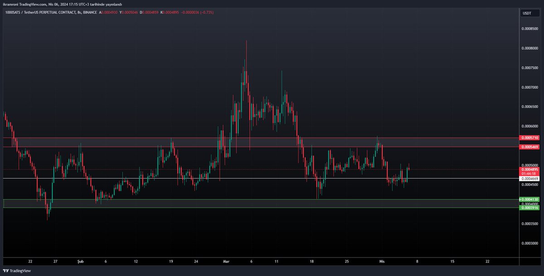Click the 0.0008000 price axis label
The height and width of the screenshot is (276, 544).
point(529,48)
